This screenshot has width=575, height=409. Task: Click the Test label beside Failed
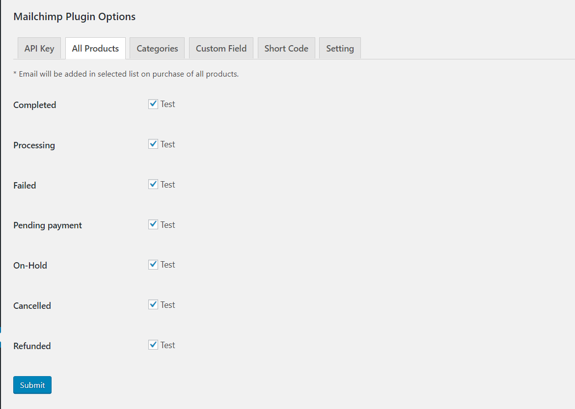(167, 185)
